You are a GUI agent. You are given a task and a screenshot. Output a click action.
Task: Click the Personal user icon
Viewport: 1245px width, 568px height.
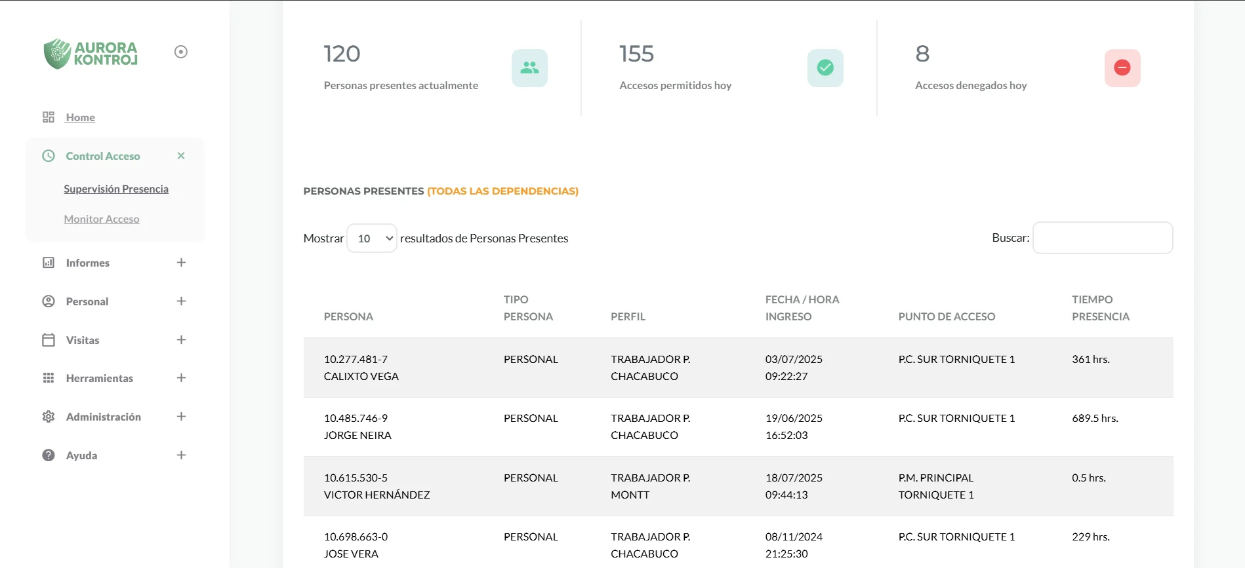click(49, 301)
